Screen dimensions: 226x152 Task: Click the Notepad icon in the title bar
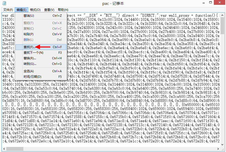pyautogui.click(x=4, y=4)
